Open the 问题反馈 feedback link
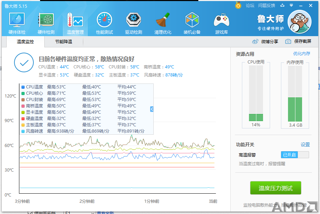The height and width of the screenshot is (214, 320). 267,6
